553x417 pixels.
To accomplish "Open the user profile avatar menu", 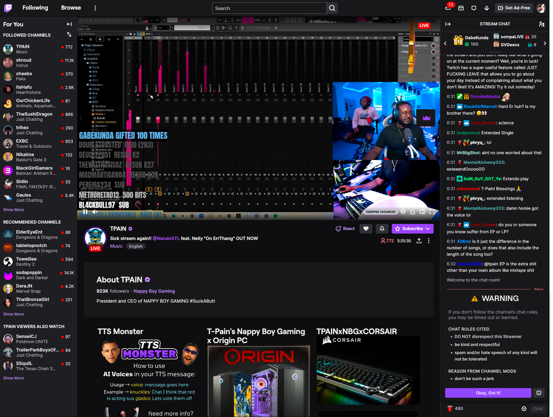I will 541,8.
